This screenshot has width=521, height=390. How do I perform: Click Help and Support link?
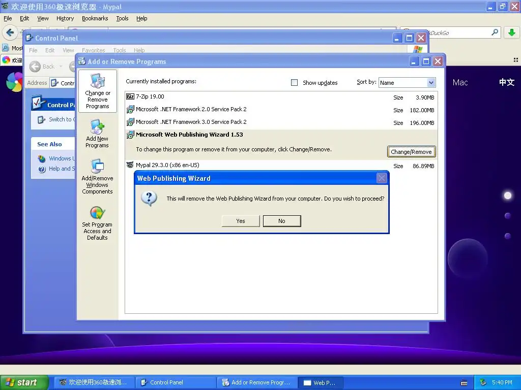tap(62, 169)
